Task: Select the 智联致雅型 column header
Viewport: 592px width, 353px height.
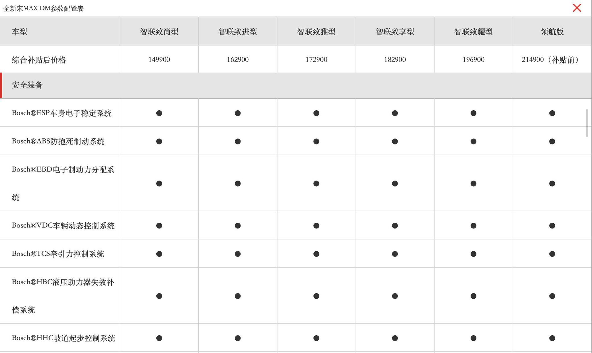Action: pyautogui.click(x=316, y=31)
